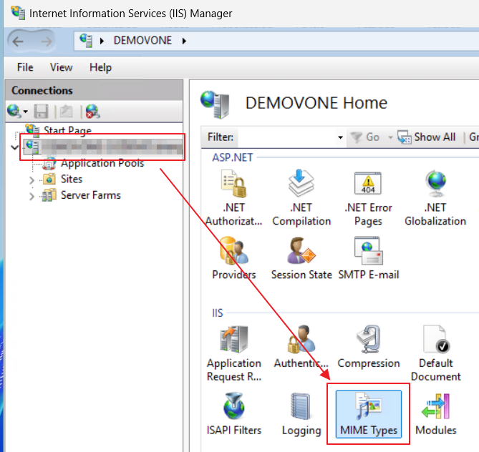479x452 pixels.
Task: Expand the Server Farms tree node
Action: 32,196
